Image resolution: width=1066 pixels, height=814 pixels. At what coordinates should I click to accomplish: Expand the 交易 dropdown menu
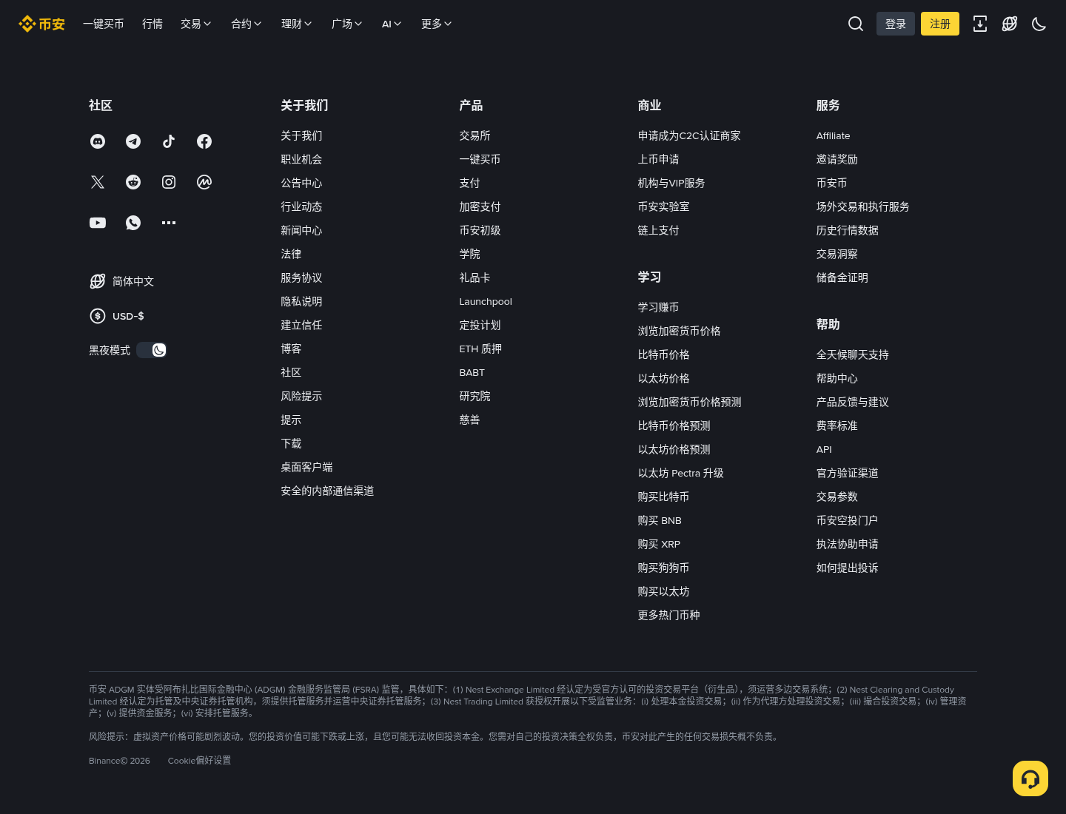pyautogui.click(x=196, y=24)
